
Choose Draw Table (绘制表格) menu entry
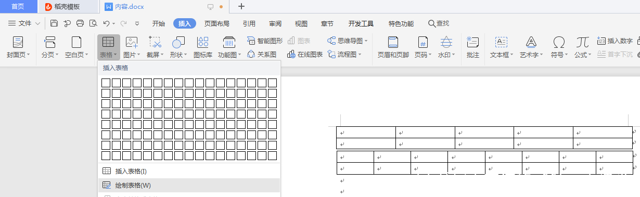pyautogui.click(x=189, y=185)
